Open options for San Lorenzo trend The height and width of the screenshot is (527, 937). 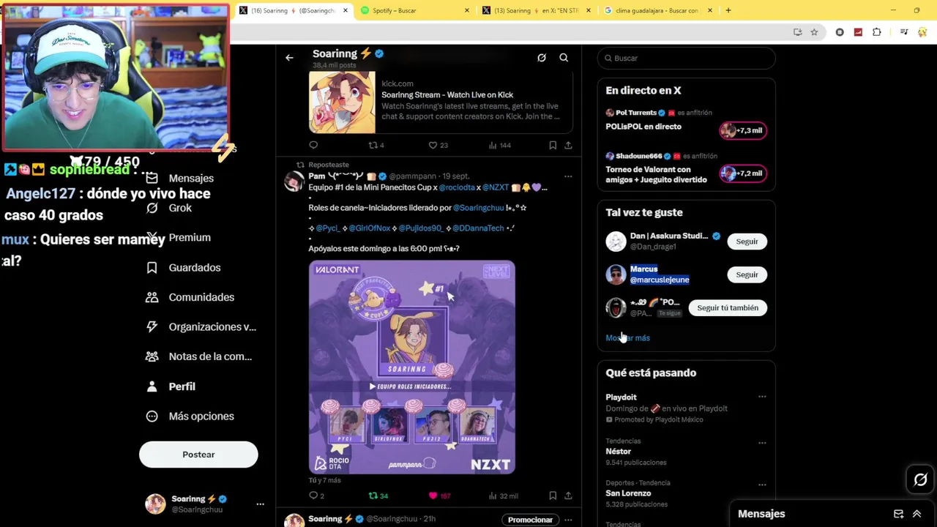(x=762, y=485)
